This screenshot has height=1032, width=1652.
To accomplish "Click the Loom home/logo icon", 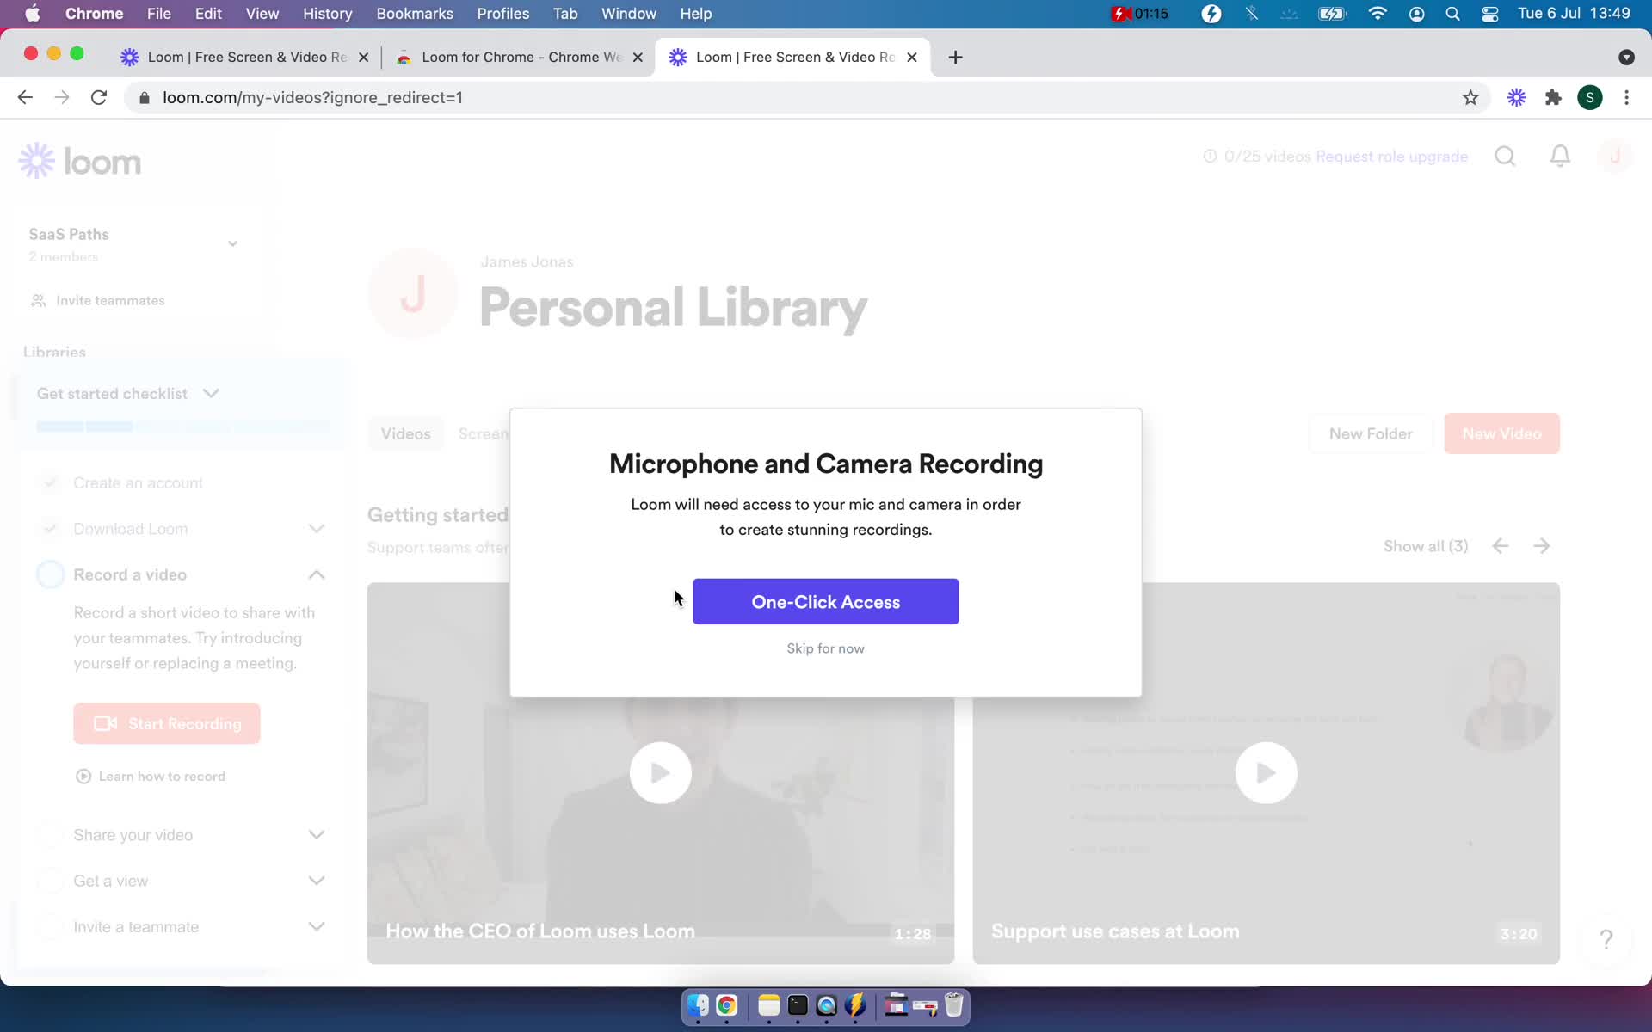I will (80, 161).
